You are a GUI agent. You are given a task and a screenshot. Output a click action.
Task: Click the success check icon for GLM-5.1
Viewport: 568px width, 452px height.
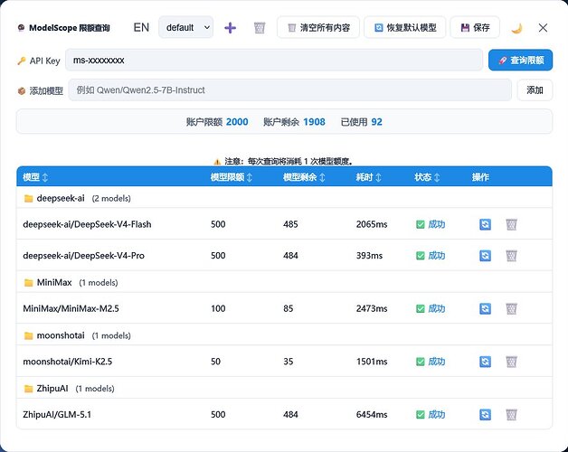point(421,414)
